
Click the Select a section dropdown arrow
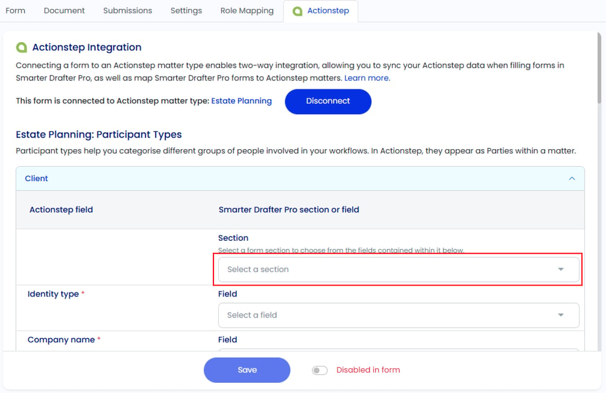560,269
